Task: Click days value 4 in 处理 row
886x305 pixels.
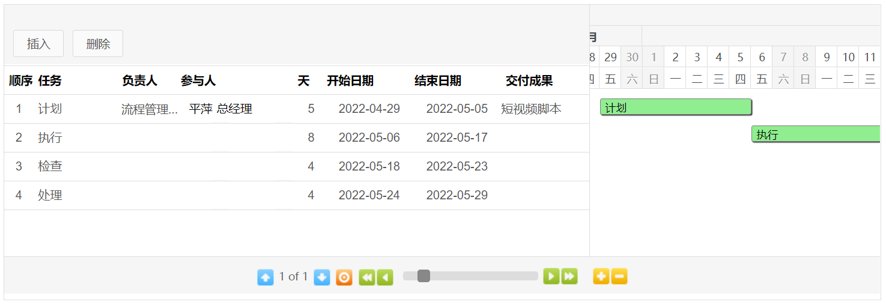Action: coord(311,195)
